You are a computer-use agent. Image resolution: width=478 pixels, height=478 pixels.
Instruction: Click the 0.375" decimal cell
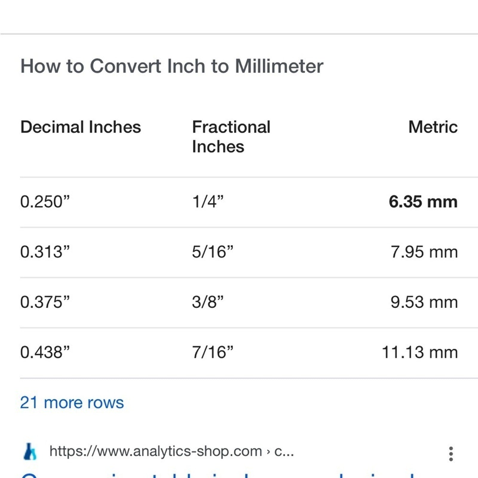pyautogui.click(x=45, y=302)
